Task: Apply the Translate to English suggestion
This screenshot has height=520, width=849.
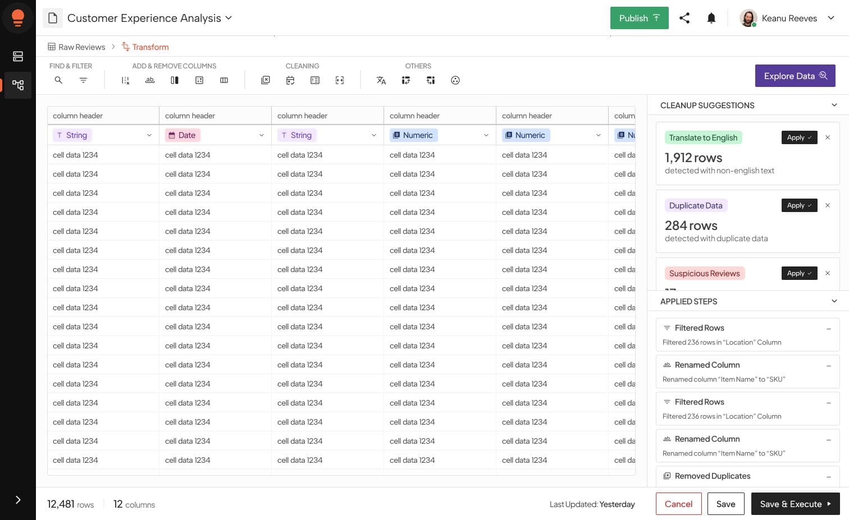Action: (799, 137)
